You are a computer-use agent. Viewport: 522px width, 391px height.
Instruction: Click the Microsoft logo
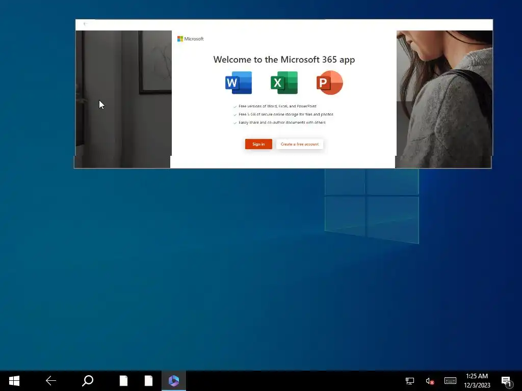point(191,39)
